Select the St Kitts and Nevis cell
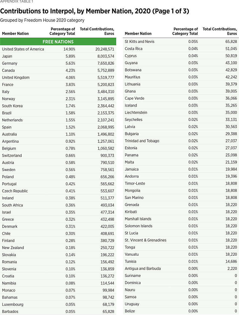 point(140,41)
